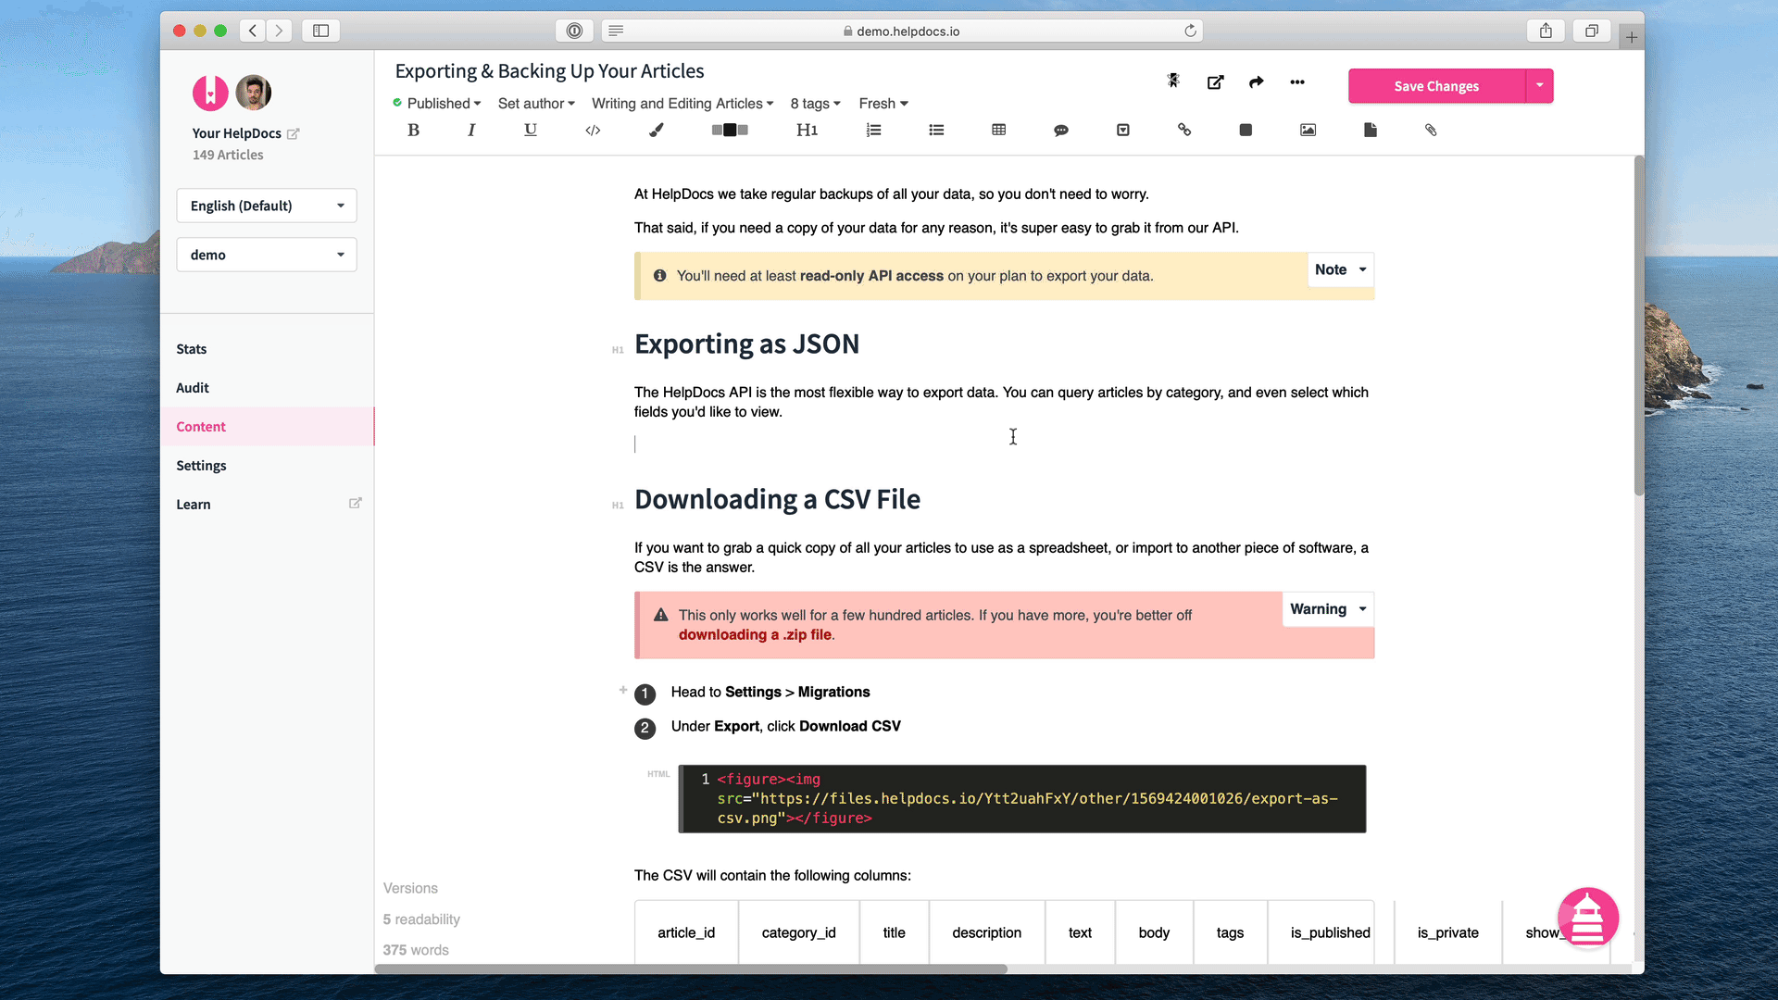Open the Set author dropdown
The height and width of the screenshot is (1000, 1778).
point(536,104)
